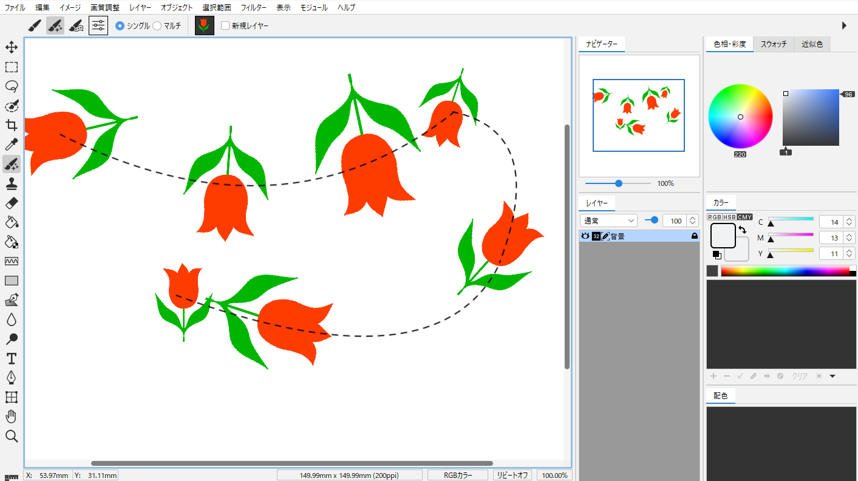Select the rectangular marquee selection tool
858x481 pixels.
tap(12, 67)
